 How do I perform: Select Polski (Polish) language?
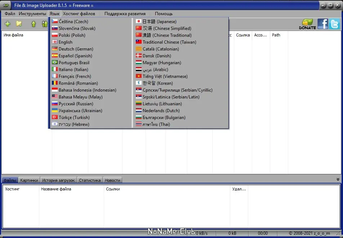coord(91,35)
